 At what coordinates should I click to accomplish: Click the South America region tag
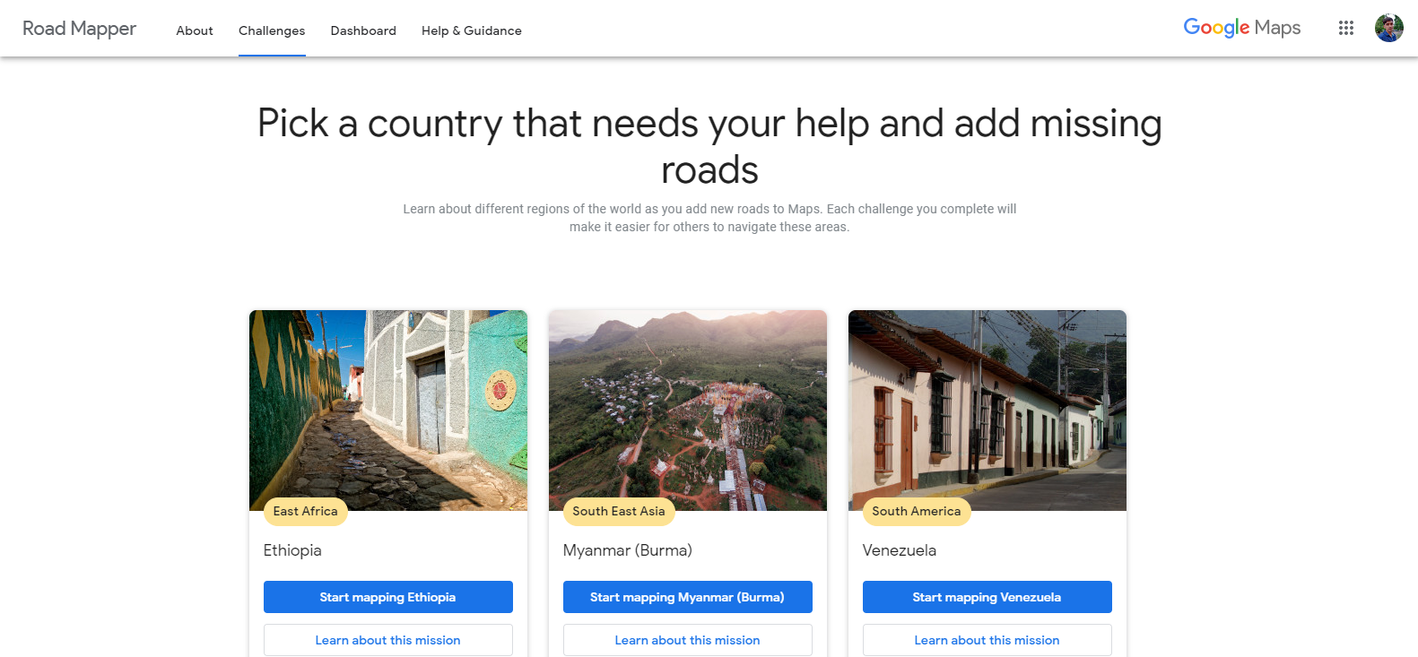(x=917, y=512)
